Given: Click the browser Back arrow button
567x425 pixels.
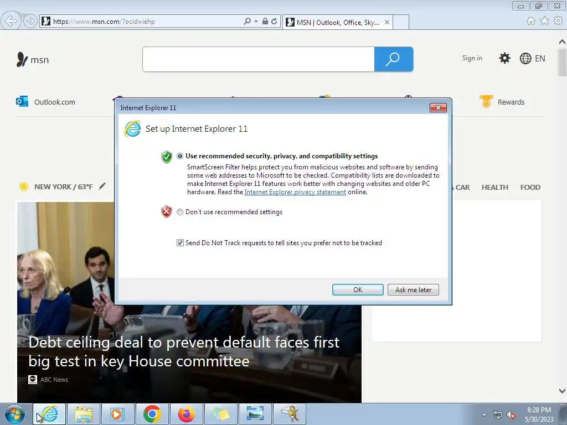Looking at the screenshot, I should (x=11, y=21).
